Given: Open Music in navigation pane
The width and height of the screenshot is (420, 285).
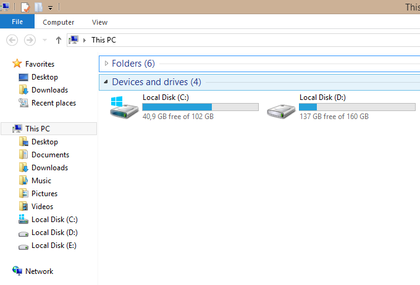Looking at the screenshot, I should point(41,181).
